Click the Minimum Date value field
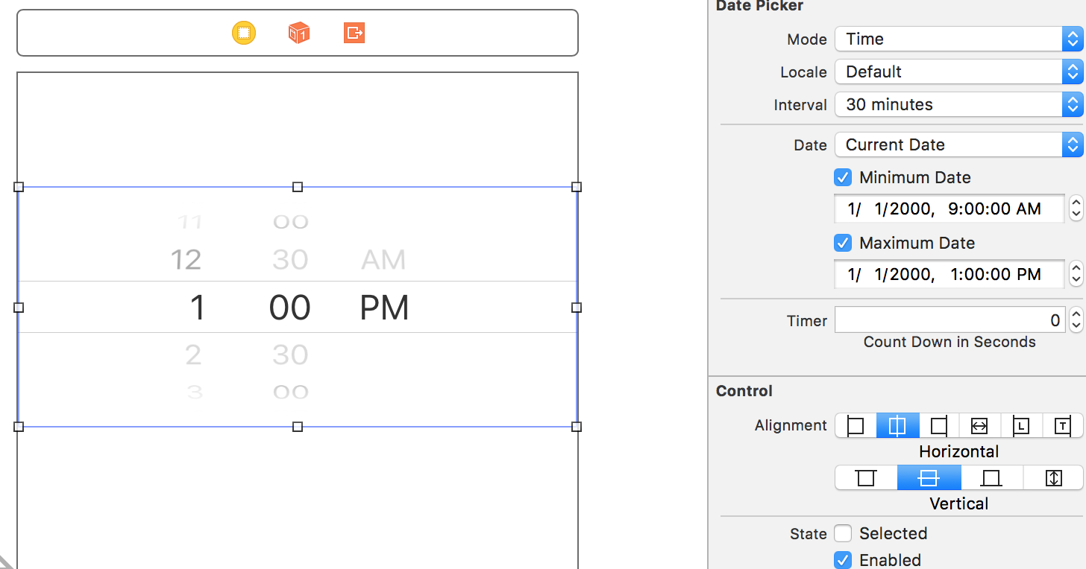The height and width of the screenshot is (569, 1086). tap(949, 209)
